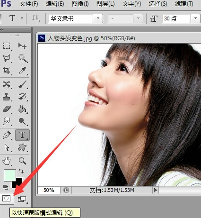This screenshot has width=201, height=218.
Task: Open the Type tool preset picker arrow
Action: [x=22, y=18]
